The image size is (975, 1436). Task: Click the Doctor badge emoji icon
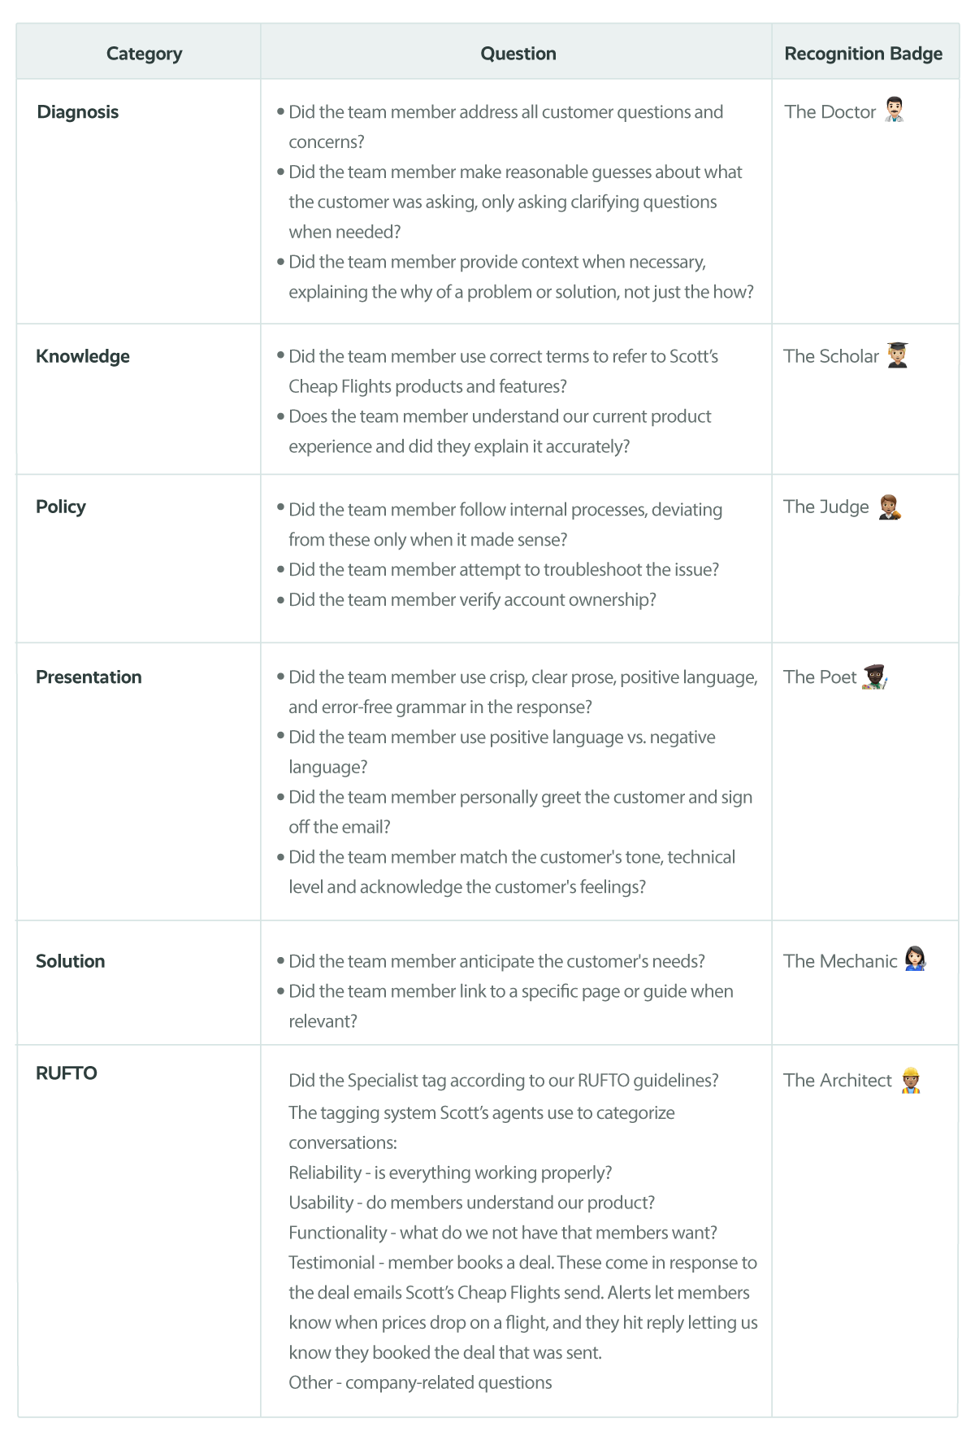coord(894,110)
